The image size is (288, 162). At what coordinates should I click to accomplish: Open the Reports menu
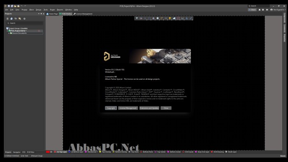(60, 10)
